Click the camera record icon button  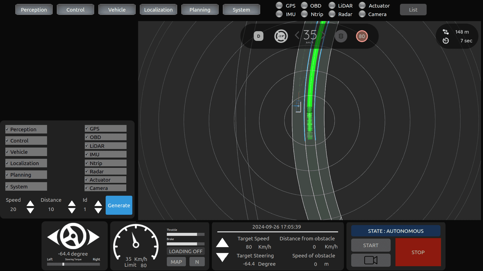click(x=371, y=260)
